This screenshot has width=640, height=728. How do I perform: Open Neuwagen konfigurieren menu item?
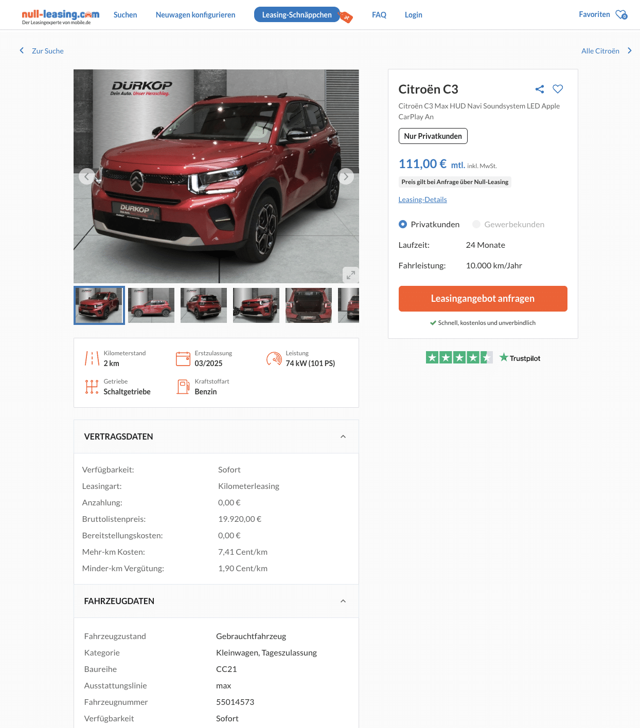coord(195,15)
